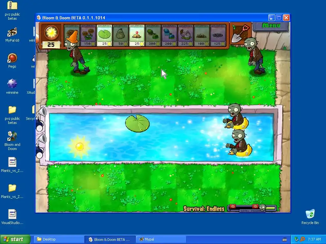Open the game Menu button
The image size is (326, 244).
[271, 26]
